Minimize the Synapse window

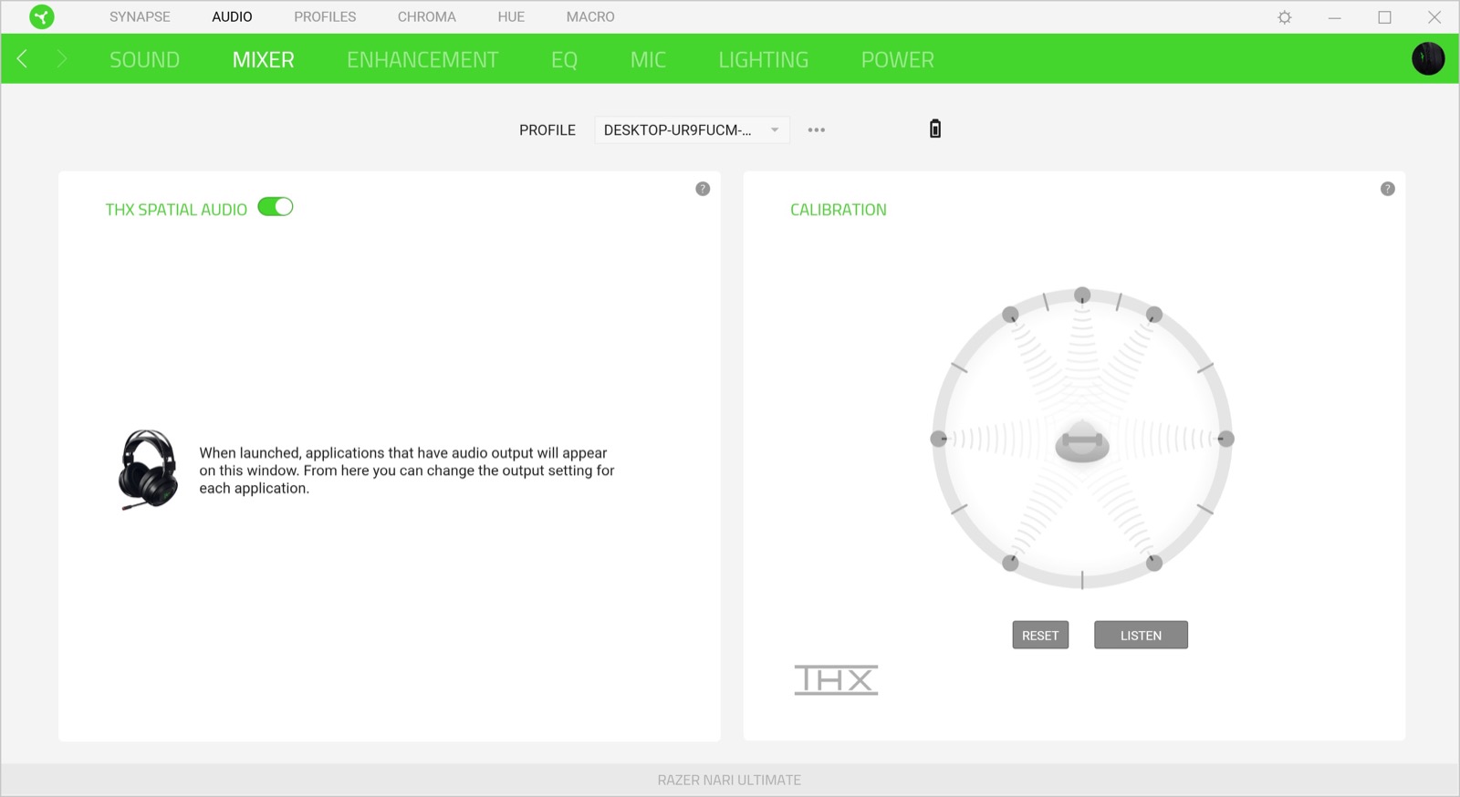[1334, 17]
